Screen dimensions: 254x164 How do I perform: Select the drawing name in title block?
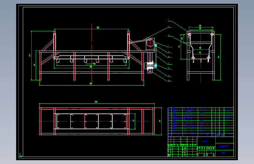tap(224, 146)
